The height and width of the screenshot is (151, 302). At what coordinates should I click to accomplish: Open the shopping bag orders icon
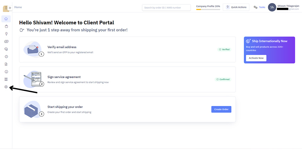pos(6,26)
